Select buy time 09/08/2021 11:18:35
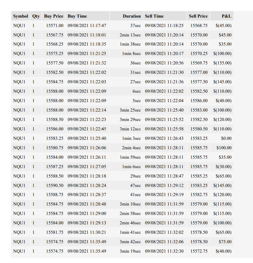 [x=87, y=44]
